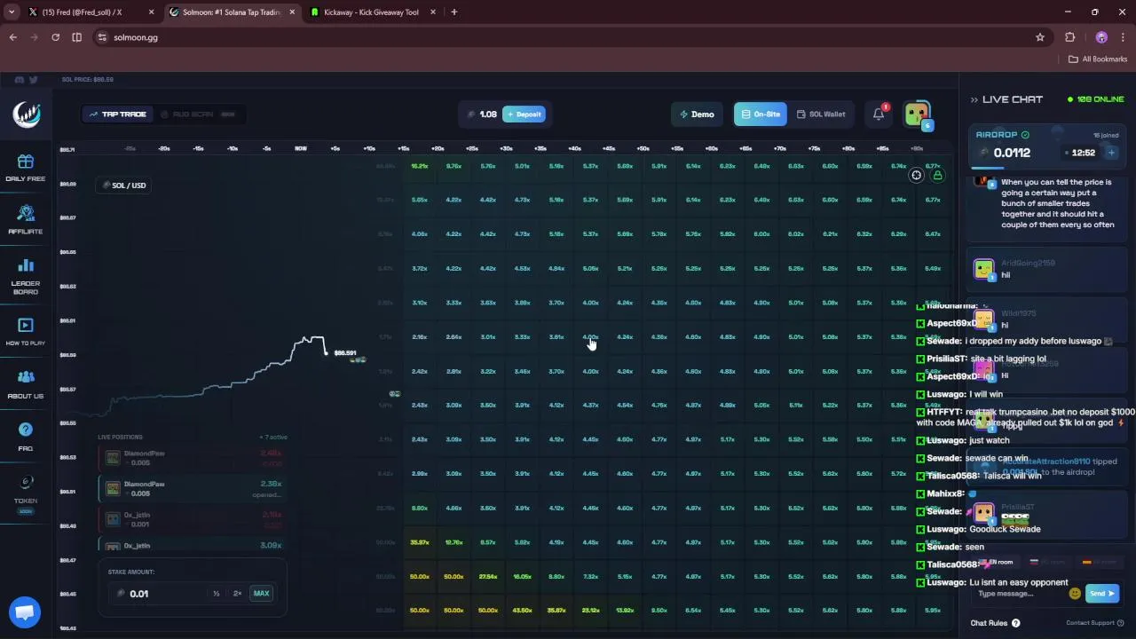Select the DiamondPaw 2.38x live position
Image resolution: width=1136 pixels, height=639 pixels.
pos(193,488)
